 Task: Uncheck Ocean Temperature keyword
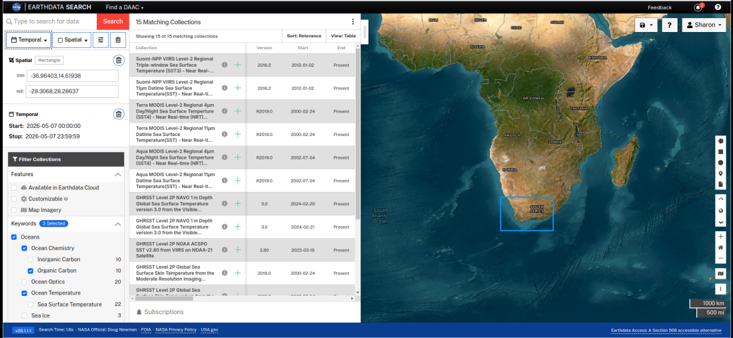coord(24,293)
